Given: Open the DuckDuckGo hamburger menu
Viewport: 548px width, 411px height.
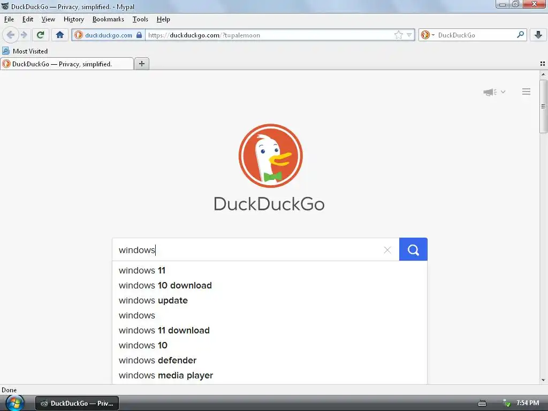Looking at the screenshot, I should click(x=527, y=92).
